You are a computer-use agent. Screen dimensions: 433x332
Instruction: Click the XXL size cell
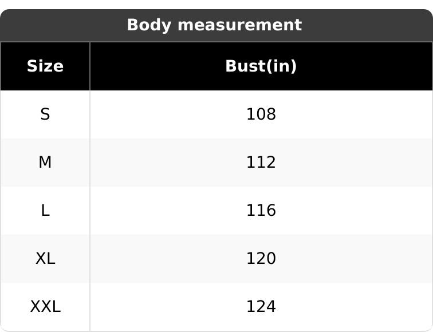[x=45, y=307]
